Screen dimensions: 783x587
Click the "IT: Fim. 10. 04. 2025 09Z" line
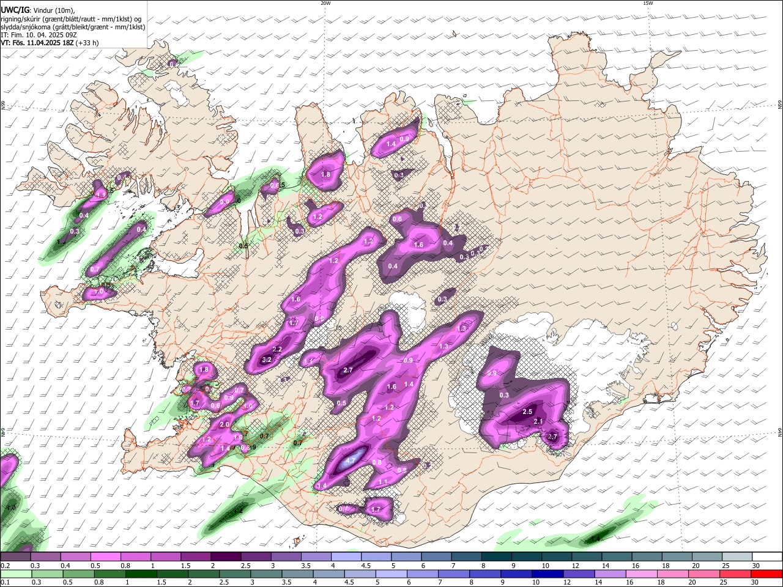click(x=39, y=35)
